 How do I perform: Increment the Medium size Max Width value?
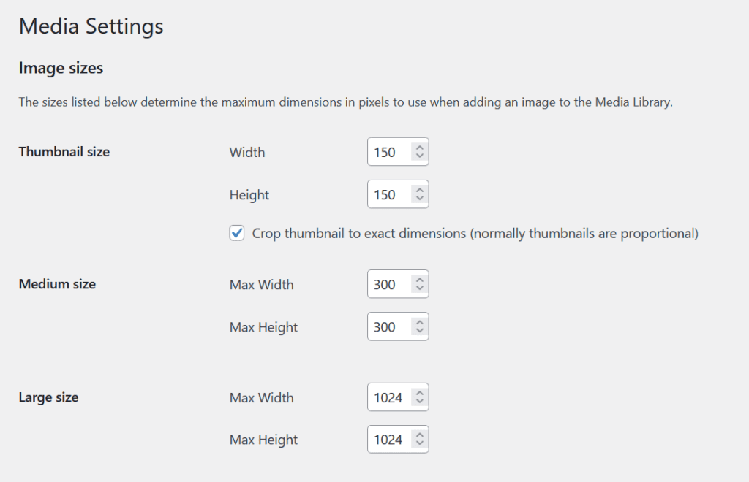click(420, 279)
